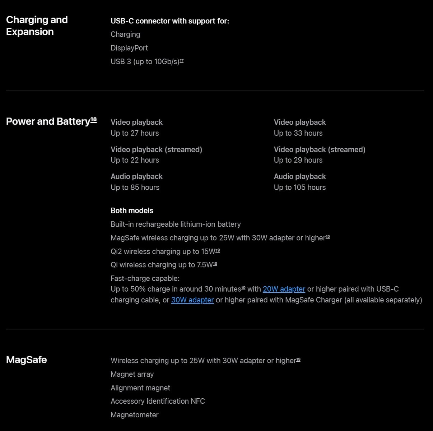Click the 'Up to 105 hours' audio value
Screen dimensions: 433x431
tap(299, 187)
